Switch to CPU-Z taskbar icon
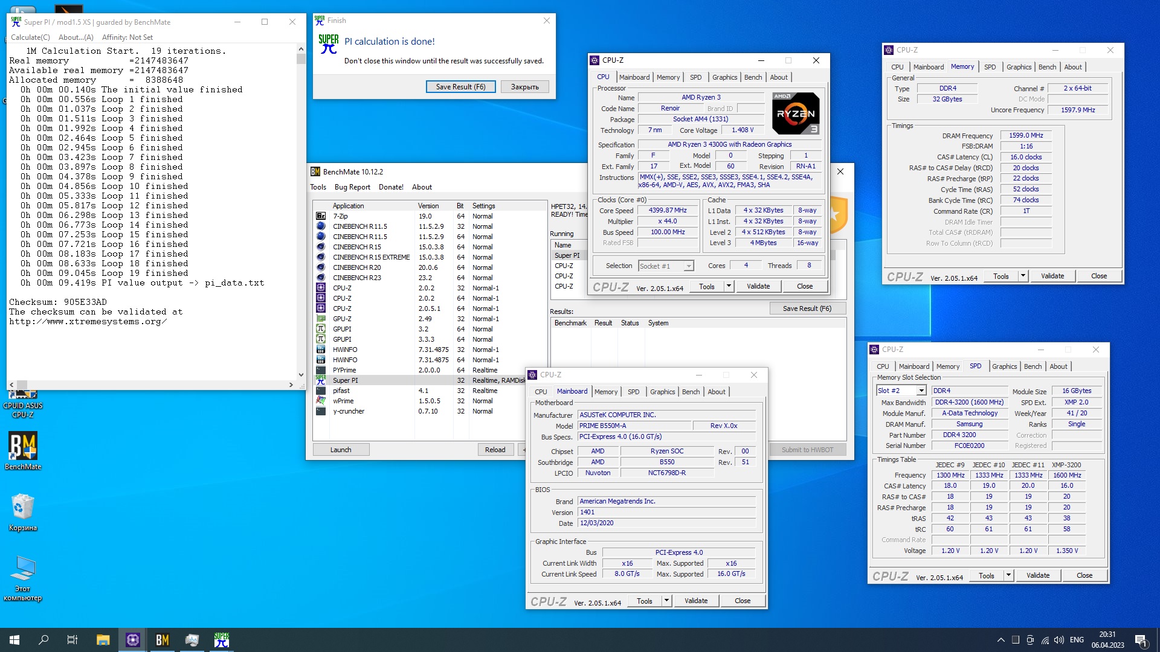 pos(133,640)
